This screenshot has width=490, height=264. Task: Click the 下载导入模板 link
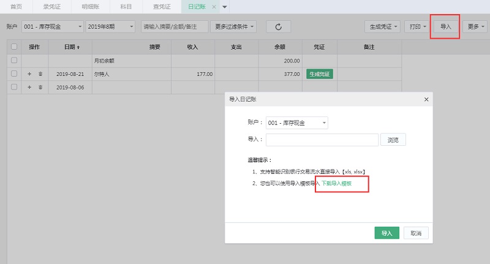click(x=336, y=183)
